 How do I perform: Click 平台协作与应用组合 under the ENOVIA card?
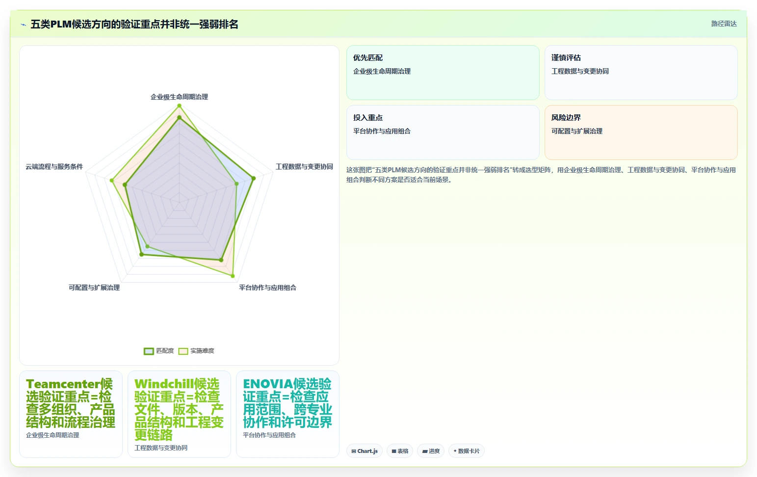(269, 435)
